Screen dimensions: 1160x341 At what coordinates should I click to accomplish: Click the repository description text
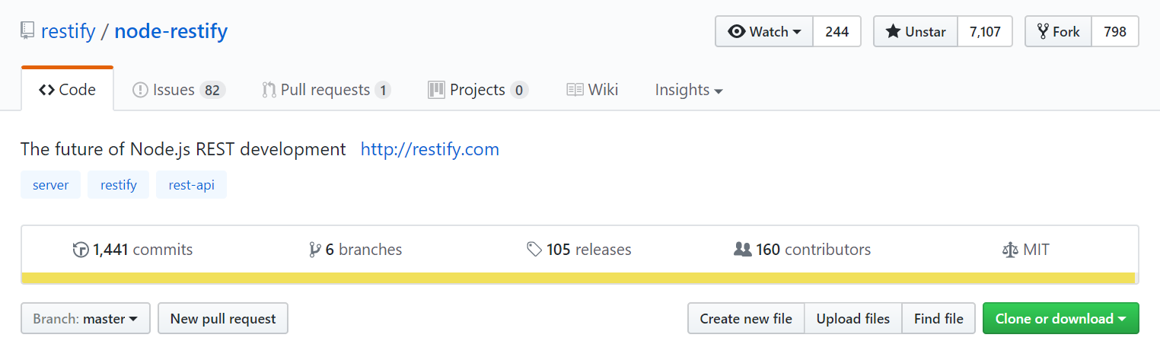coord(183,149)
